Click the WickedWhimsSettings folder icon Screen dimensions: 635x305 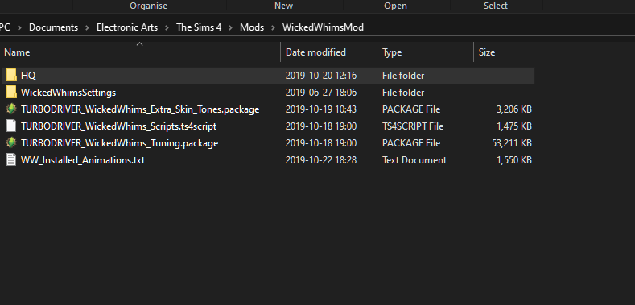[11, 93]
